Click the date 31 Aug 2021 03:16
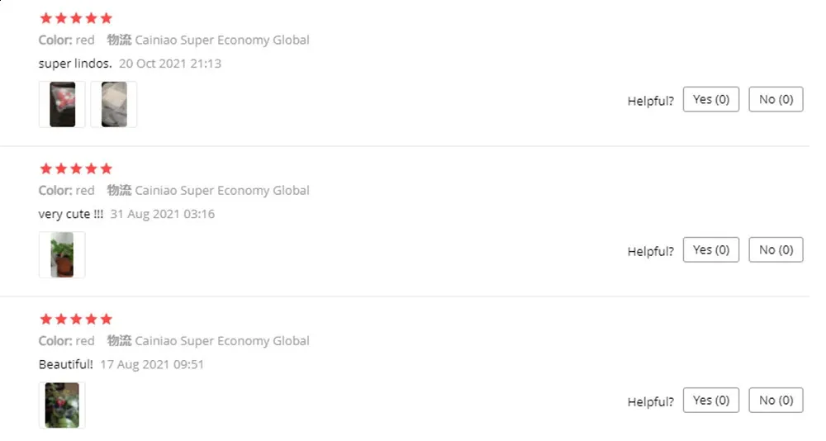This screenshot has height=441, width=826. coord(162,214)
